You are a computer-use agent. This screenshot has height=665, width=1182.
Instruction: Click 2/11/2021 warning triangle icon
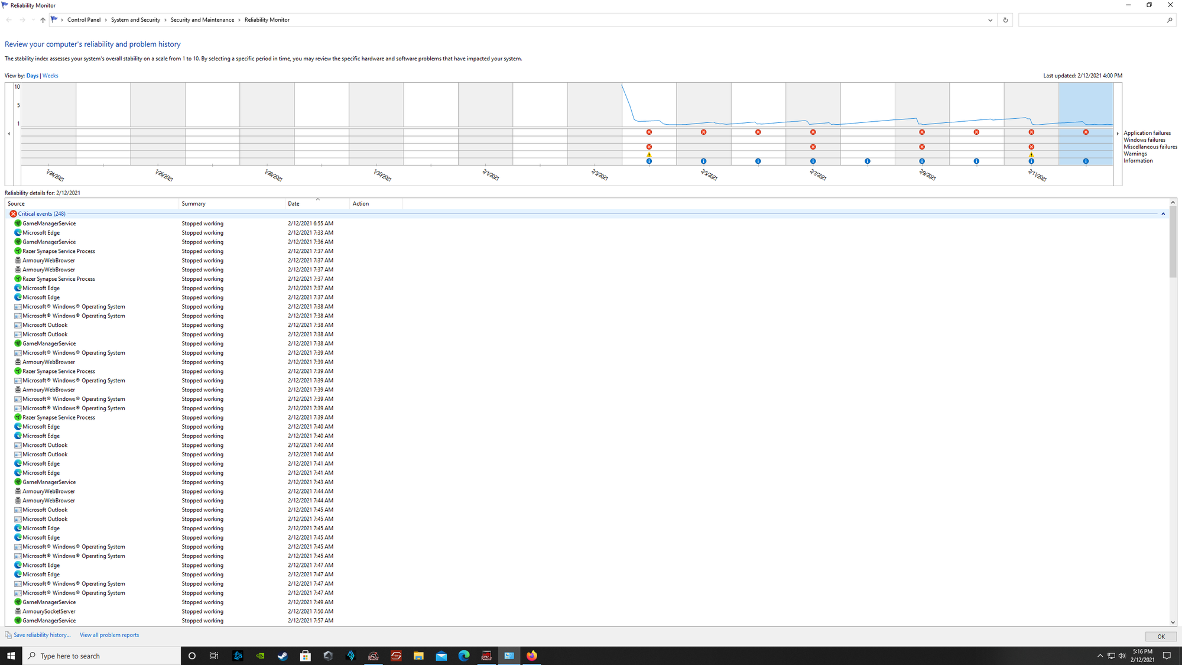click(x=1031, y=154)
